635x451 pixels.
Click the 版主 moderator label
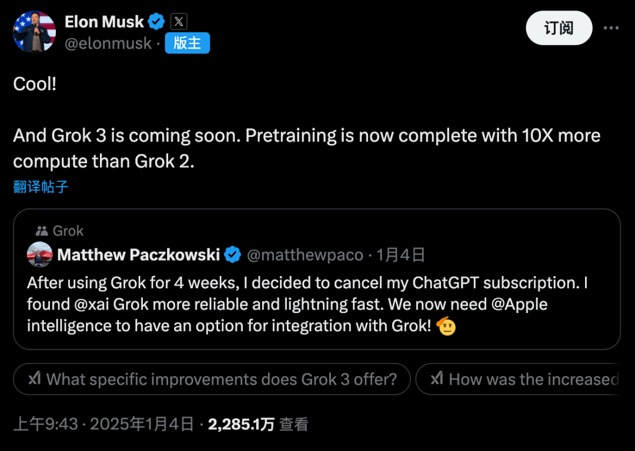(x=187, y=43)
